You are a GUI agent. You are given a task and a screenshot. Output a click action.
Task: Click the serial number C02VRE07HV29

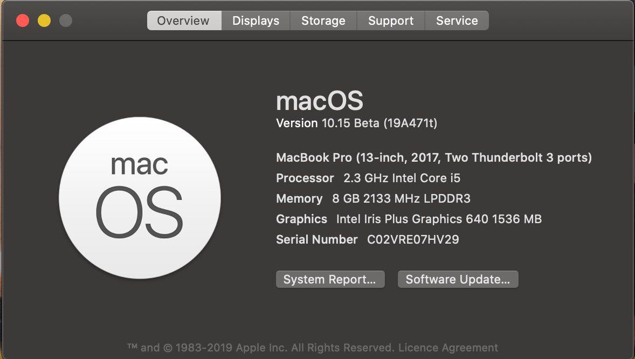tap(413, 240)
